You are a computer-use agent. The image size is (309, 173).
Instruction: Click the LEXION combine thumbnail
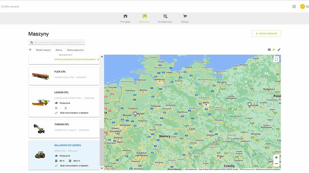click(x=41, y=102)
